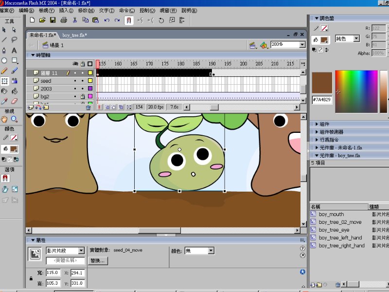Select the Brush tool

point(14,71)
